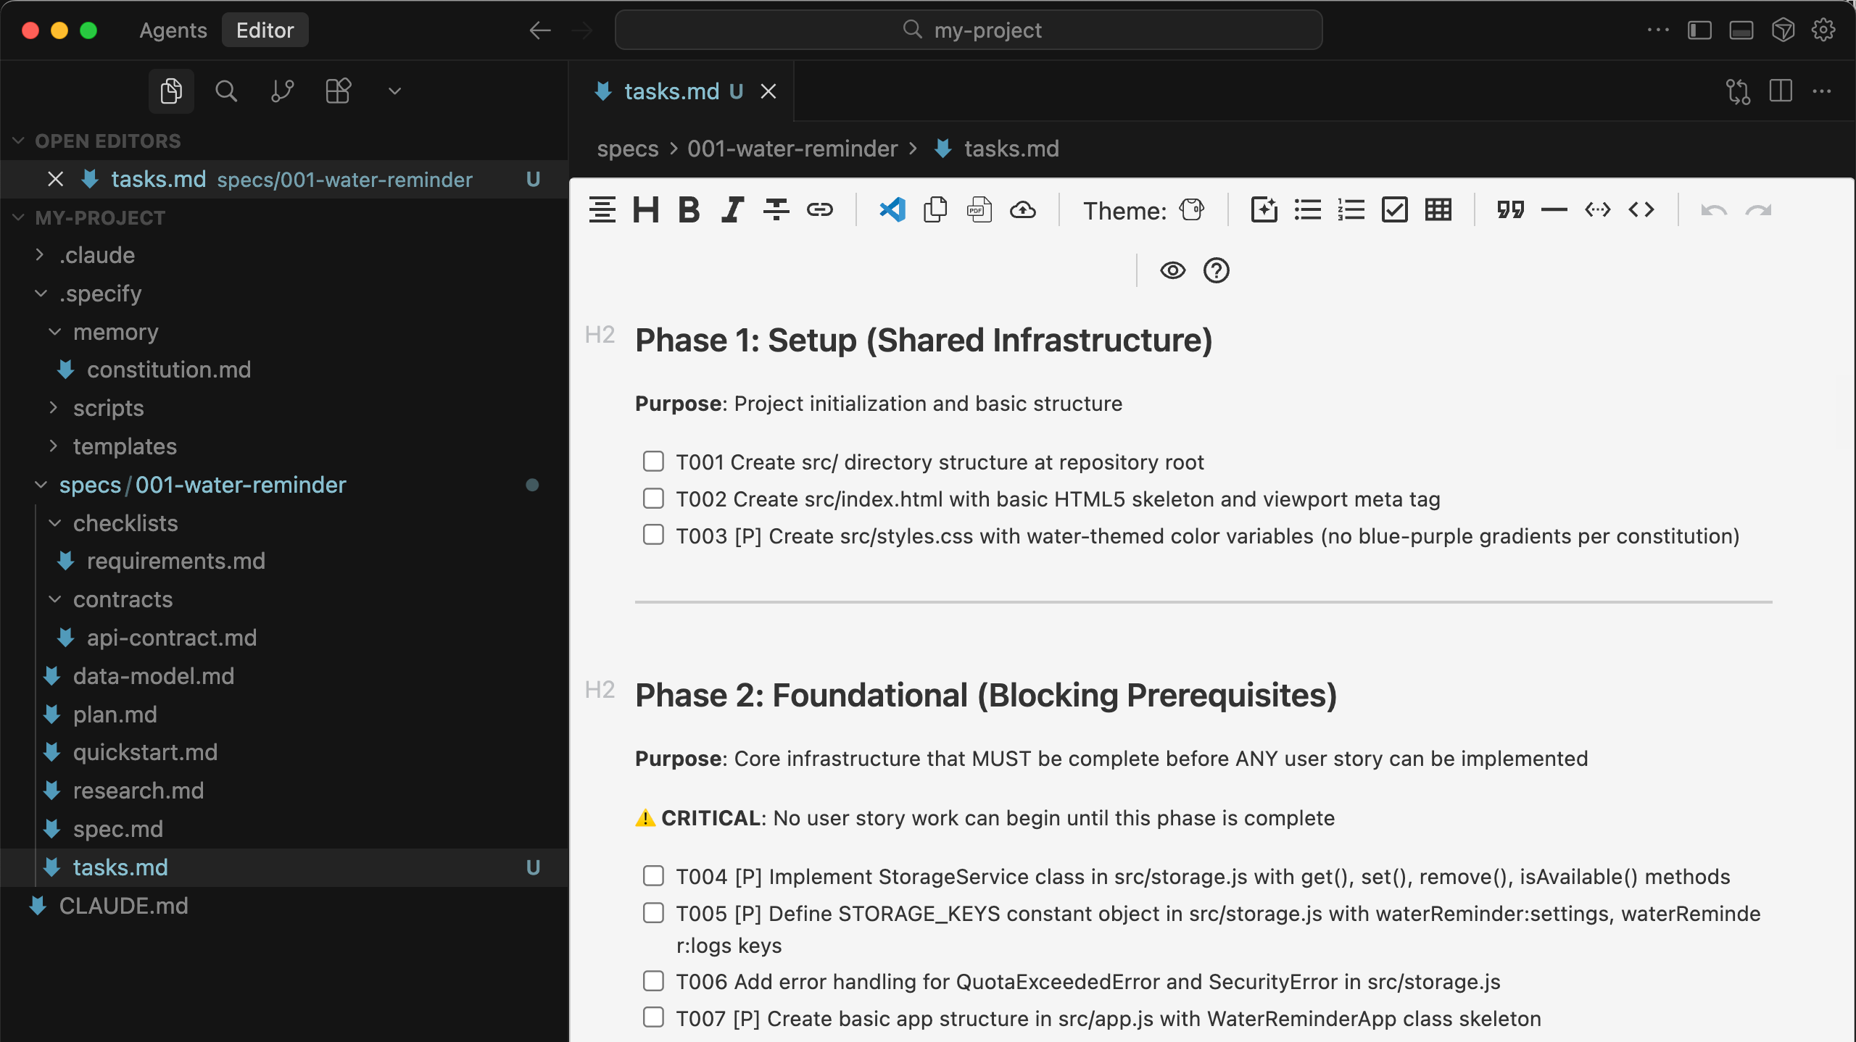
Task: Click the my-project search field
Action: click(969, 30)
